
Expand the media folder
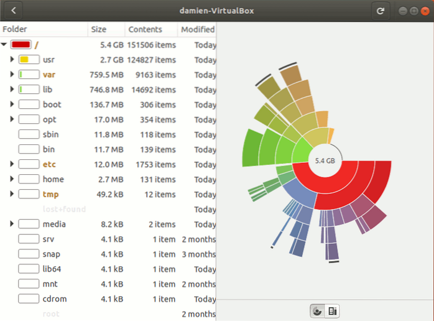[12, 224]
